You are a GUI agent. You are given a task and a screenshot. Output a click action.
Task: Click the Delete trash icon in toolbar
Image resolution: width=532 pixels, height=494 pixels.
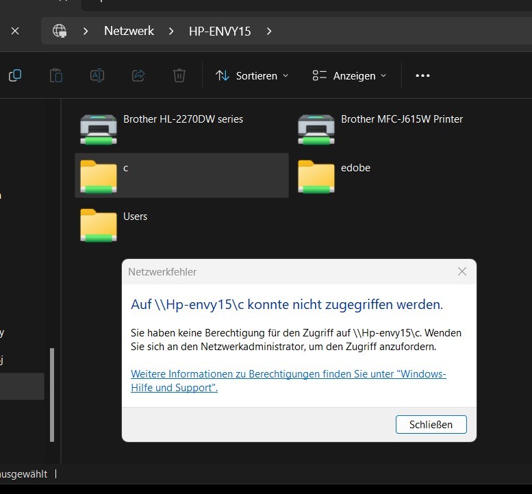click(x=179, y=75)
